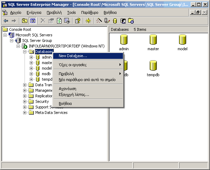
Task: Click the Refresh toolbar icon
Action: coord(59,21)
